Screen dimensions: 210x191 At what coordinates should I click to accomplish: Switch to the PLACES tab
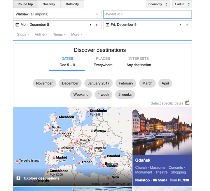(x=103, y=62)
